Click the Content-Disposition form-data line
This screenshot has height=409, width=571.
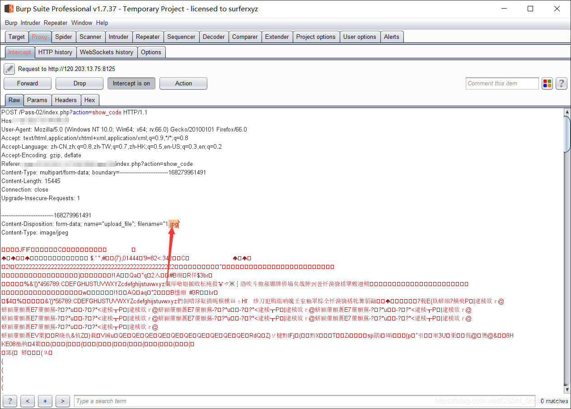[x=91, y=224]
